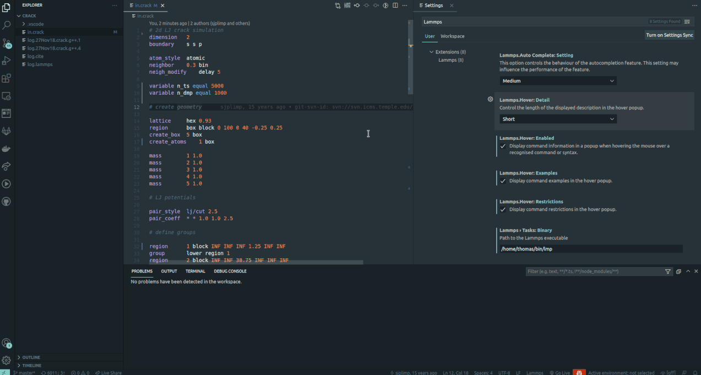This screenshot has width=701, height=375.
Task: Open the Source Control sidebar view
Action: click(6, 42)
